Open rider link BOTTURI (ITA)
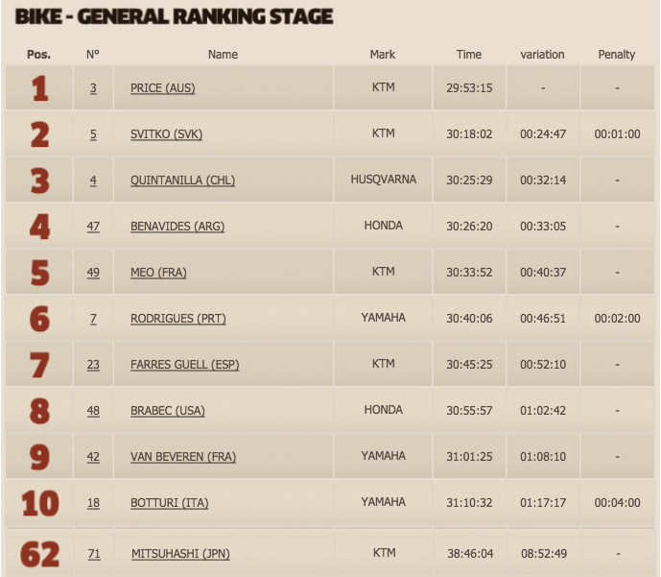This screenshot has height=577, width=661. (170, 503)
